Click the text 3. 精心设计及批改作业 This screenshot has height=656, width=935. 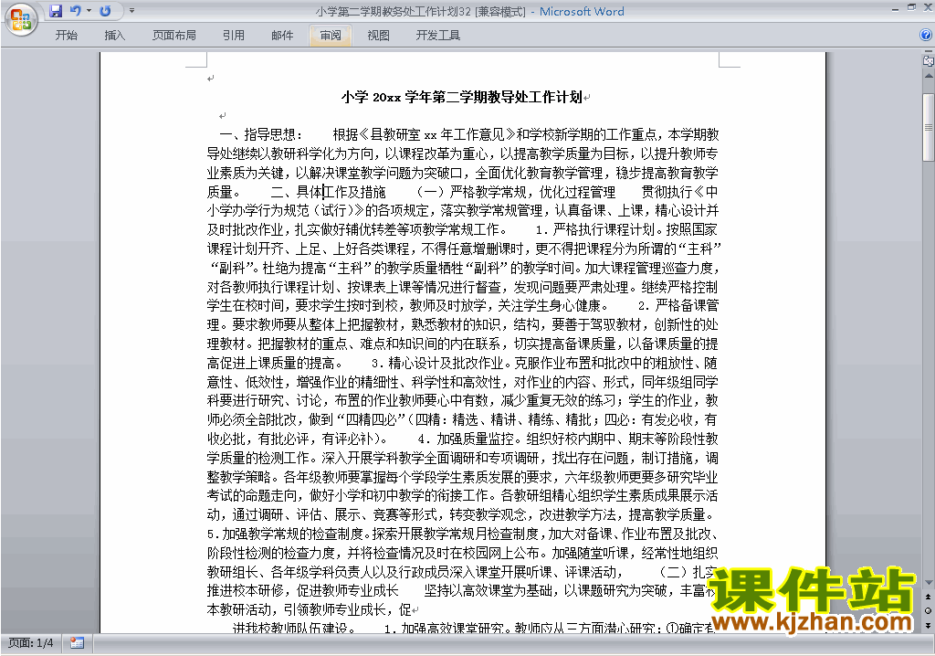[437, 363]
